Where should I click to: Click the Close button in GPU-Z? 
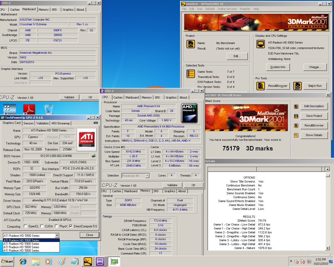click(90, 235)
